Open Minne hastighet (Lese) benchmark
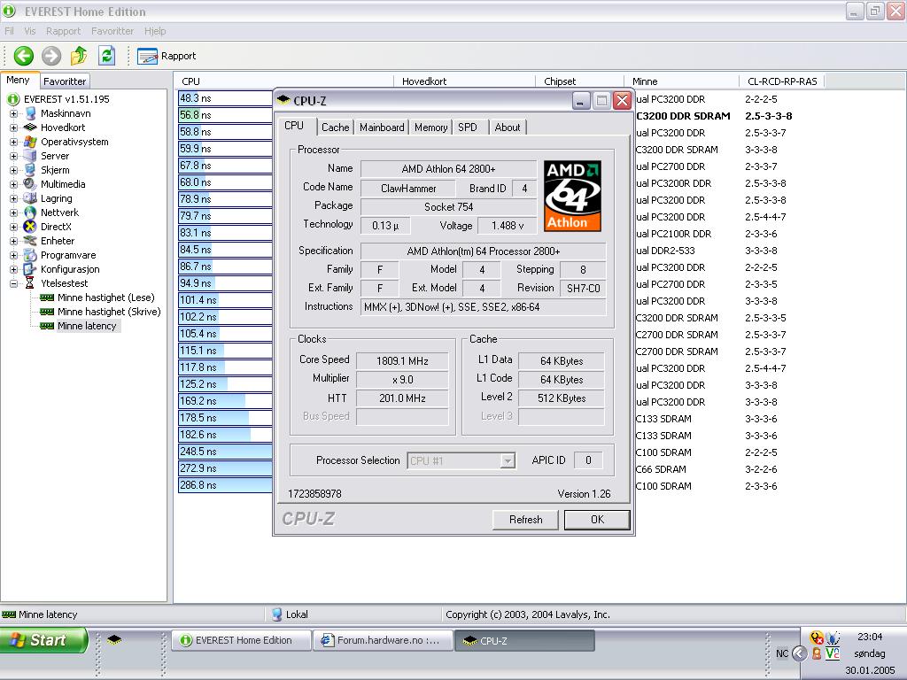Screen dimensions: 907x680 106,297
